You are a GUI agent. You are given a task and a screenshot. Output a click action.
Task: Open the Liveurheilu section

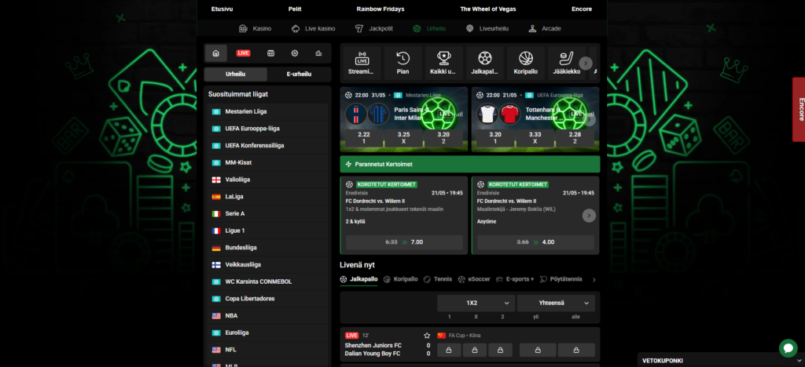coord(487,29)
